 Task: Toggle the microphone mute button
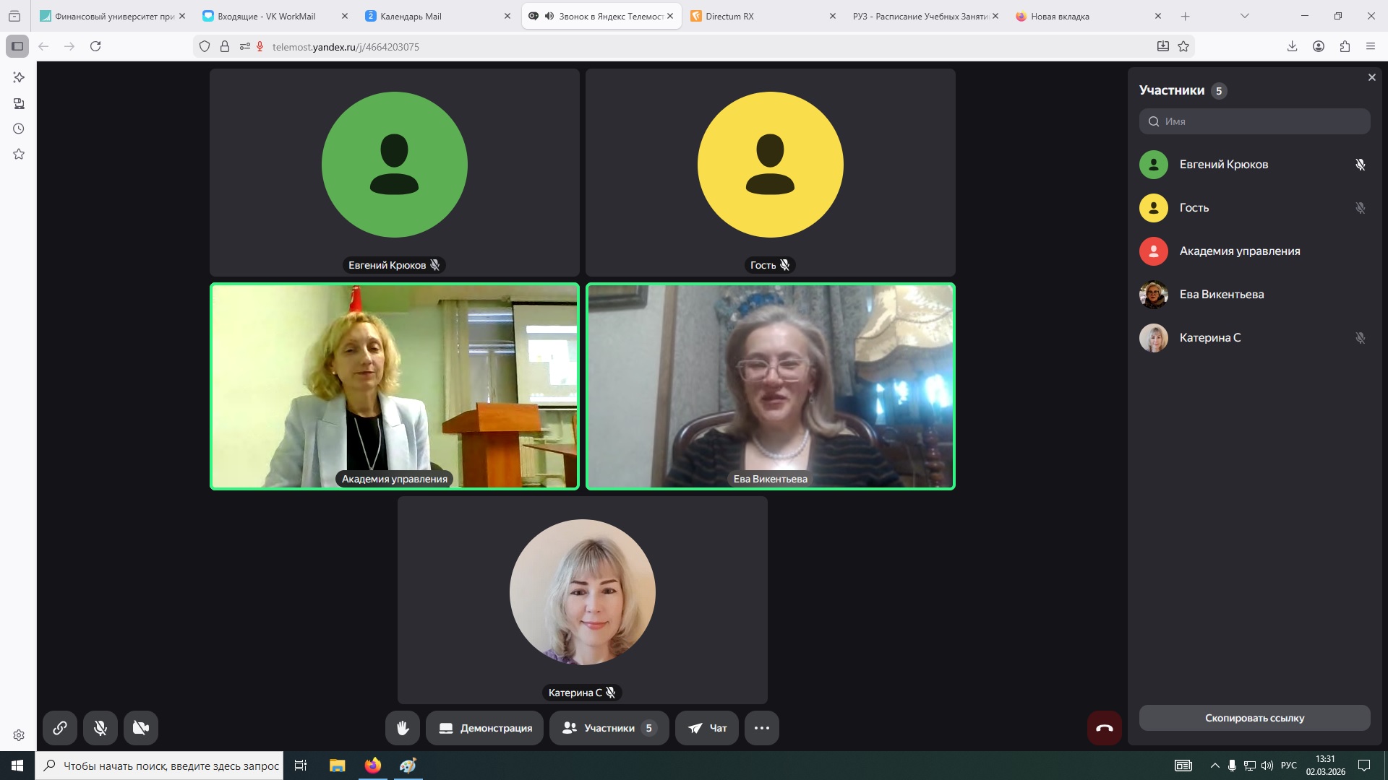click(x=100, y=728)
